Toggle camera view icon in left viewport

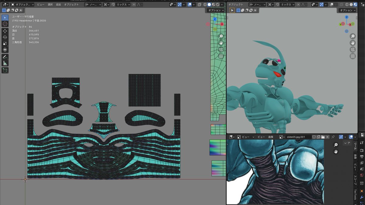221,49
